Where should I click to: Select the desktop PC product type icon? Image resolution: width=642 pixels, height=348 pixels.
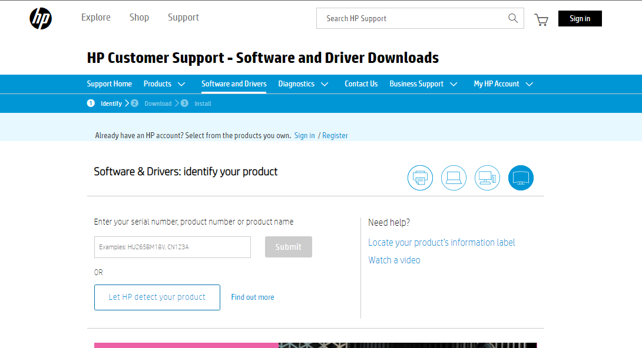point(487,178)
